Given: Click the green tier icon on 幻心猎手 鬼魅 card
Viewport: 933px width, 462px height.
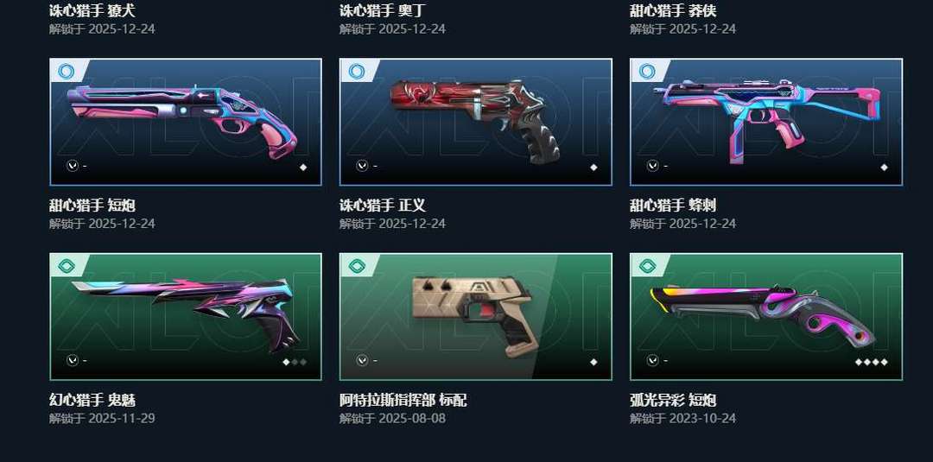Looking at the screenshot, I should [66, 266].
